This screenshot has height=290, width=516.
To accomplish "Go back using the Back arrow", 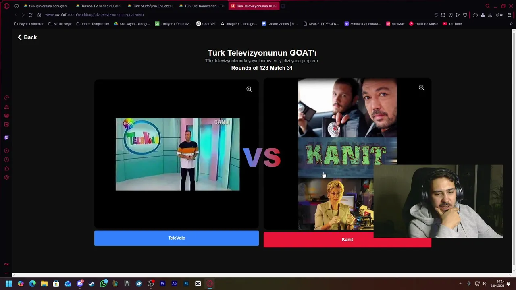I will tap(27, 37).
